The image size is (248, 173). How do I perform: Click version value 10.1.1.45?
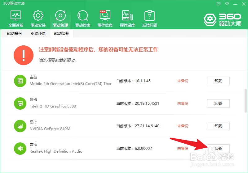(143, 81)
